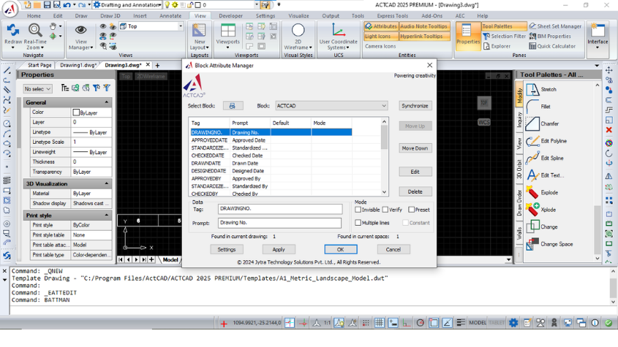Pick the Edit Text tool
Image resolution: width=618 pixels, height=347 pixels.
pyautogui.click(x=545, y=175)
